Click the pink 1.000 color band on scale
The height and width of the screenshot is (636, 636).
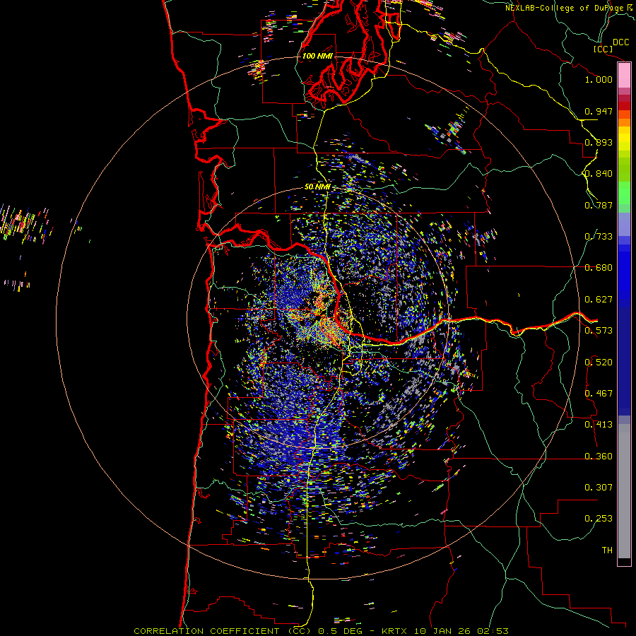(624, 75)
